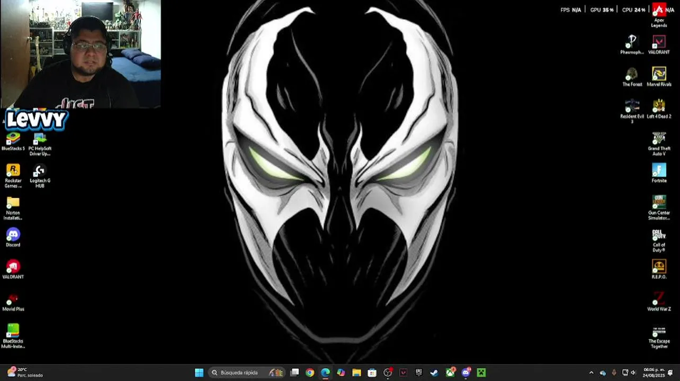Launch Grand Theft Auto V shortcut
Image resolution: width=680 pixels, height=381 pixels.
(x=659, y=144)
